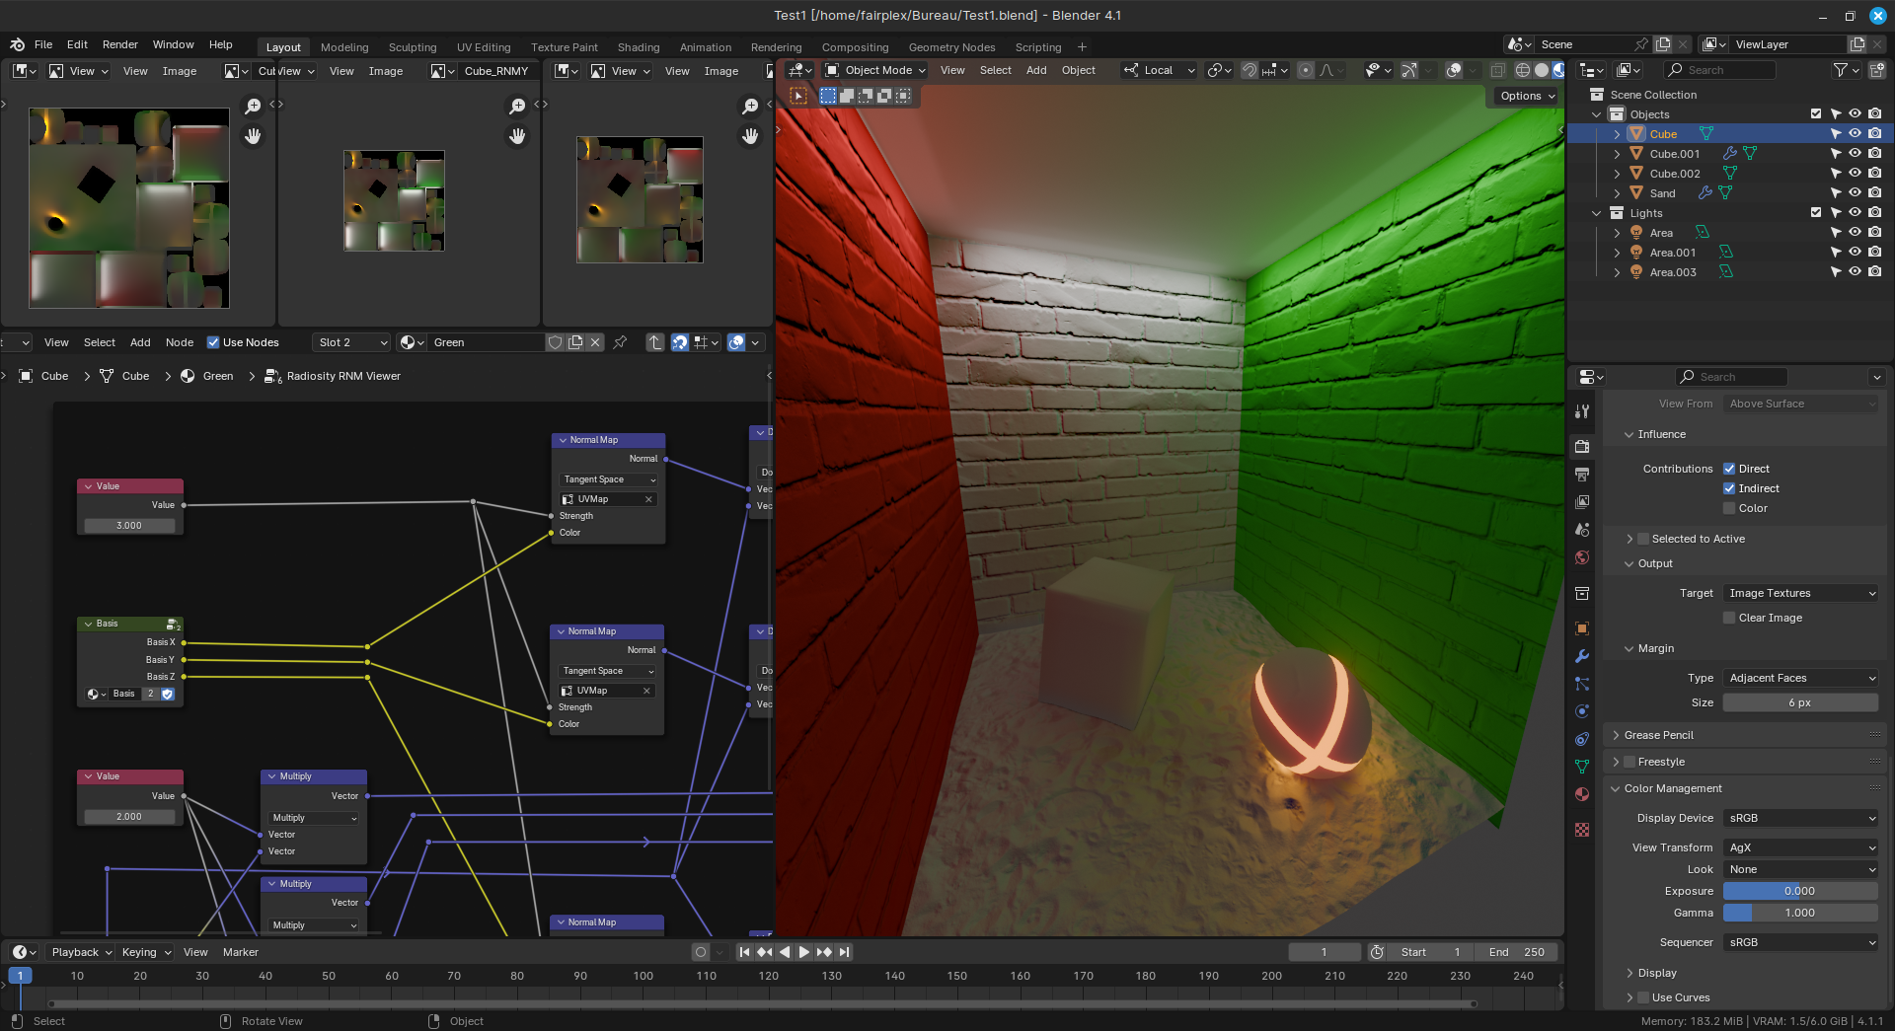This screenshot has height=1031, width=1895.
Task: Open View Transform AgX dropdown
Action: 1800,847
